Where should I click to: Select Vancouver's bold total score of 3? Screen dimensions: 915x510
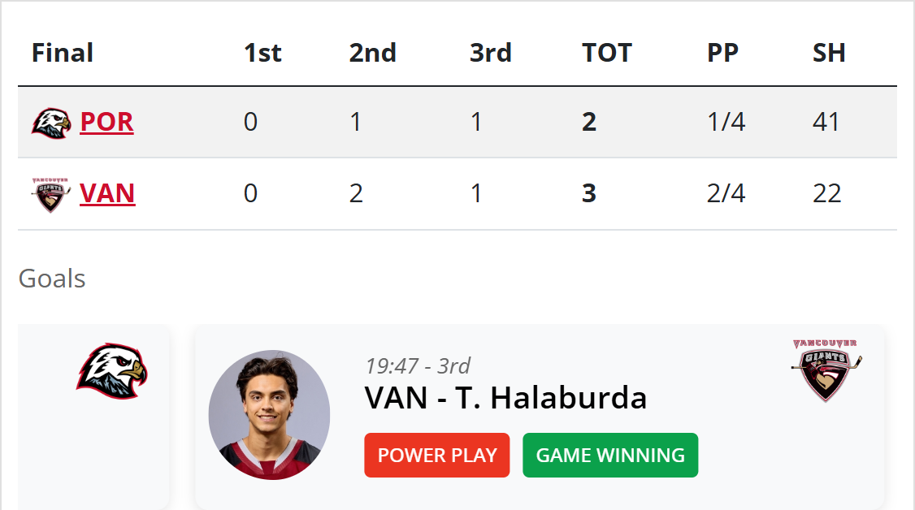589,194
